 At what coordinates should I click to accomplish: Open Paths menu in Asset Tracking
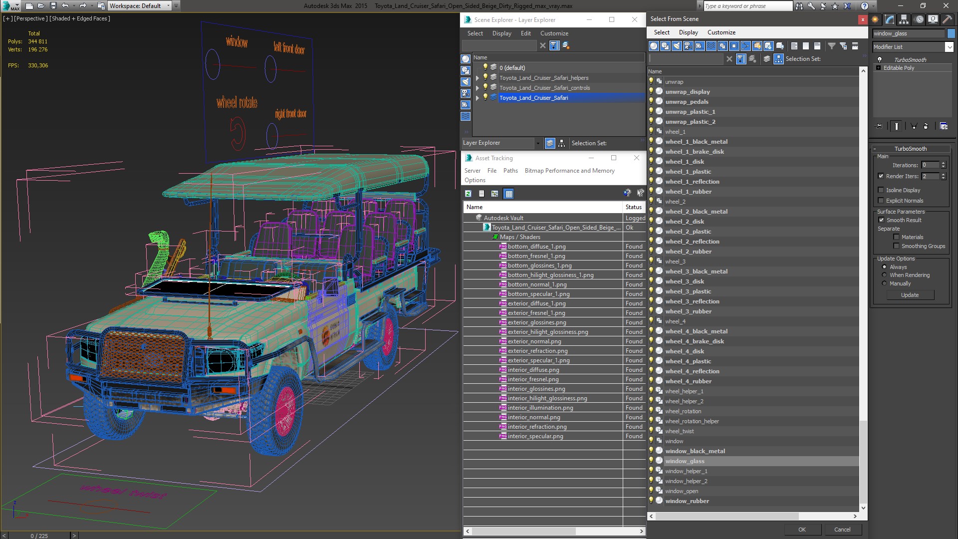tap(510, 171)
